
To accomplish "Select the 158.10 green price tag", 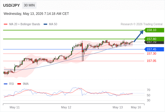I will [154, 30].
